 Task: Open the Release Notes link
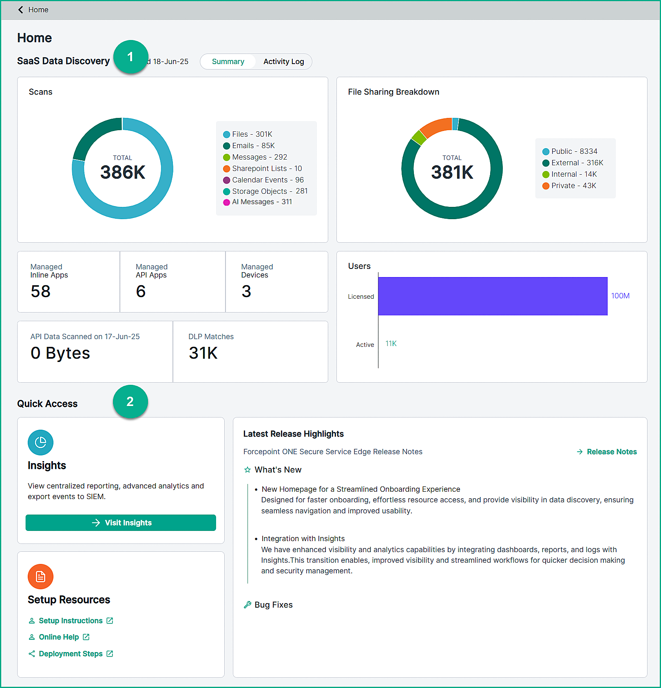pos(611,452)
